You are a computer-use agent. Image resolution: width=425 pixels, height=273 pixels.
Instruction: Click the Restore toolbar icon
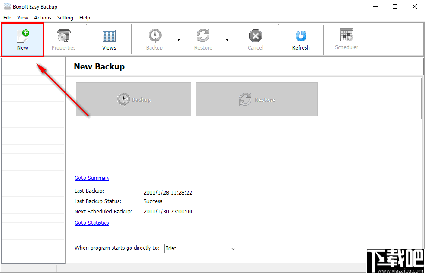203,39
